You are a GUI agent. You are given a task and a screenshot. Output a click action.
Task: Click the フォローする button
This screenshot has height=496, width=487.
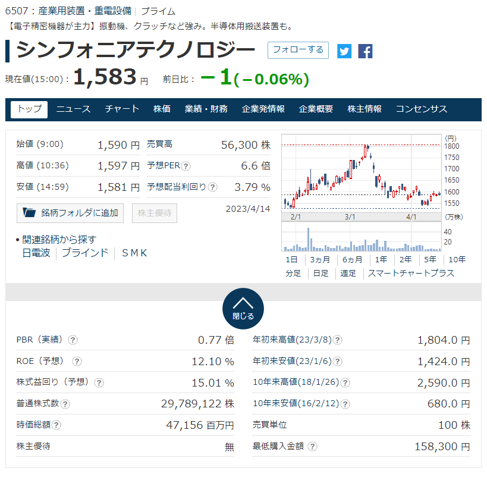pos(298,50)
